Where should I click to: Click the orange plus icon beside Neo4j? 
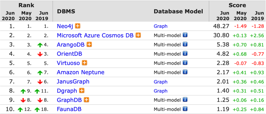pos(78,26)
